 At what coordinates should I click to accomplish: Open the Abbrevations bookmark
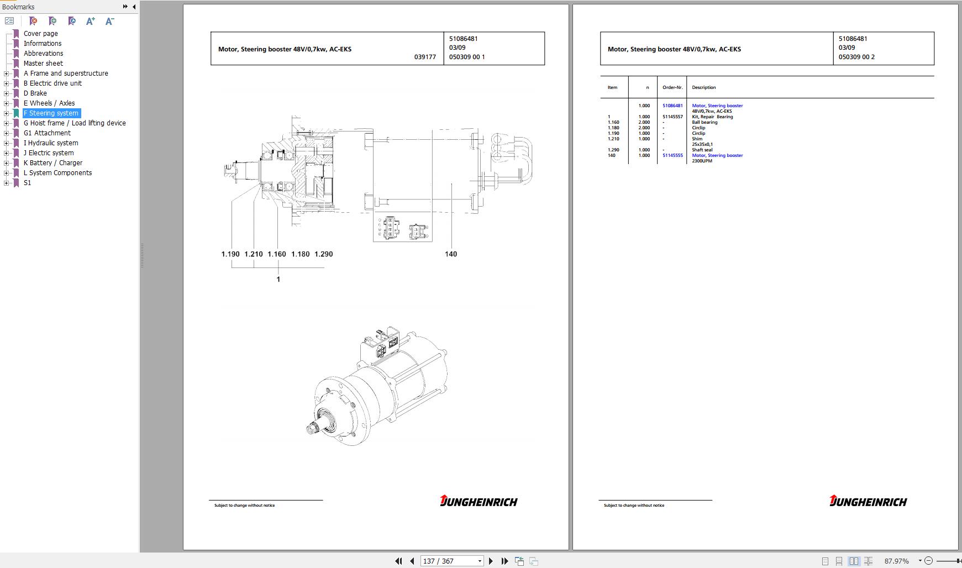(44, 54)
